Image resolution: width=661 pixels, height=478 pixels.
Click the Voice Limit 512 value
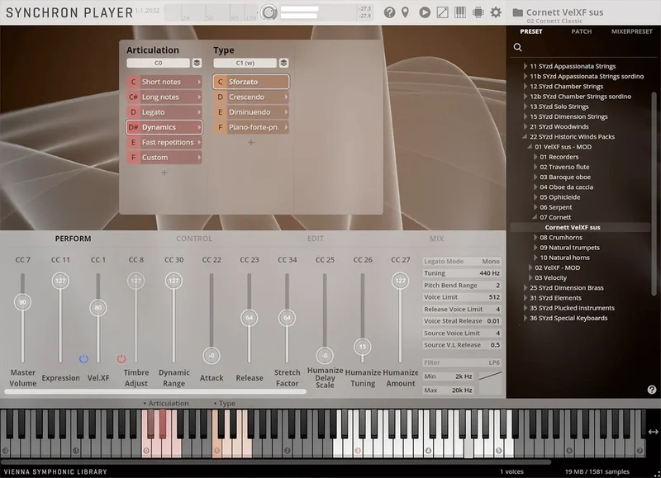[x=462, y=297]
